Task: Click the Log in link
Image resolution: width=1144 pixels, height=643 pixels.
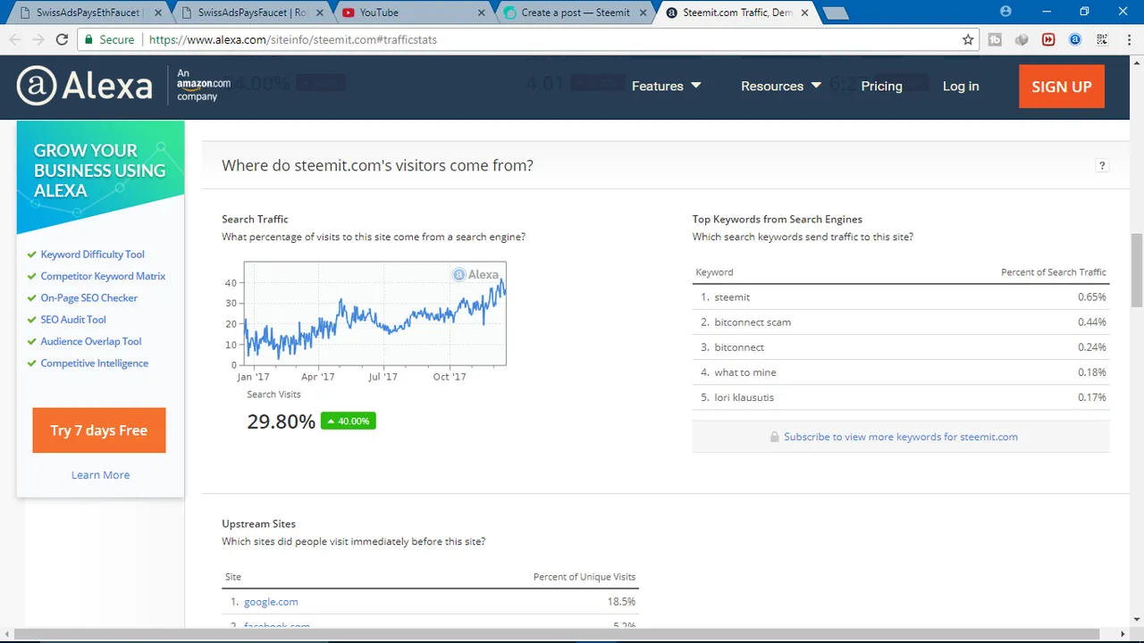Action: click(961, 86)
